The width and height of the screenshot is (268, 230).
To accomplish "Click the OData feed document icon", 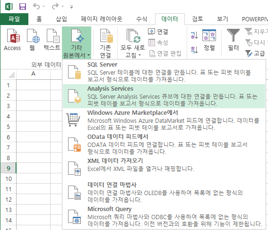I will [74, 145].
